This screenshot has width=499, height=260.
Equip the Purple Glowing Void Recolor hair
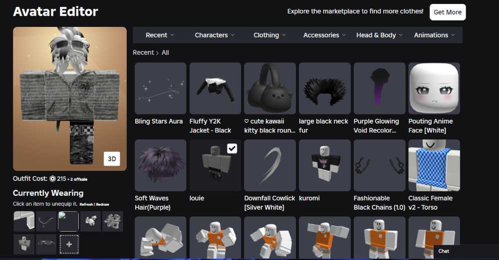tap(379, 88)
